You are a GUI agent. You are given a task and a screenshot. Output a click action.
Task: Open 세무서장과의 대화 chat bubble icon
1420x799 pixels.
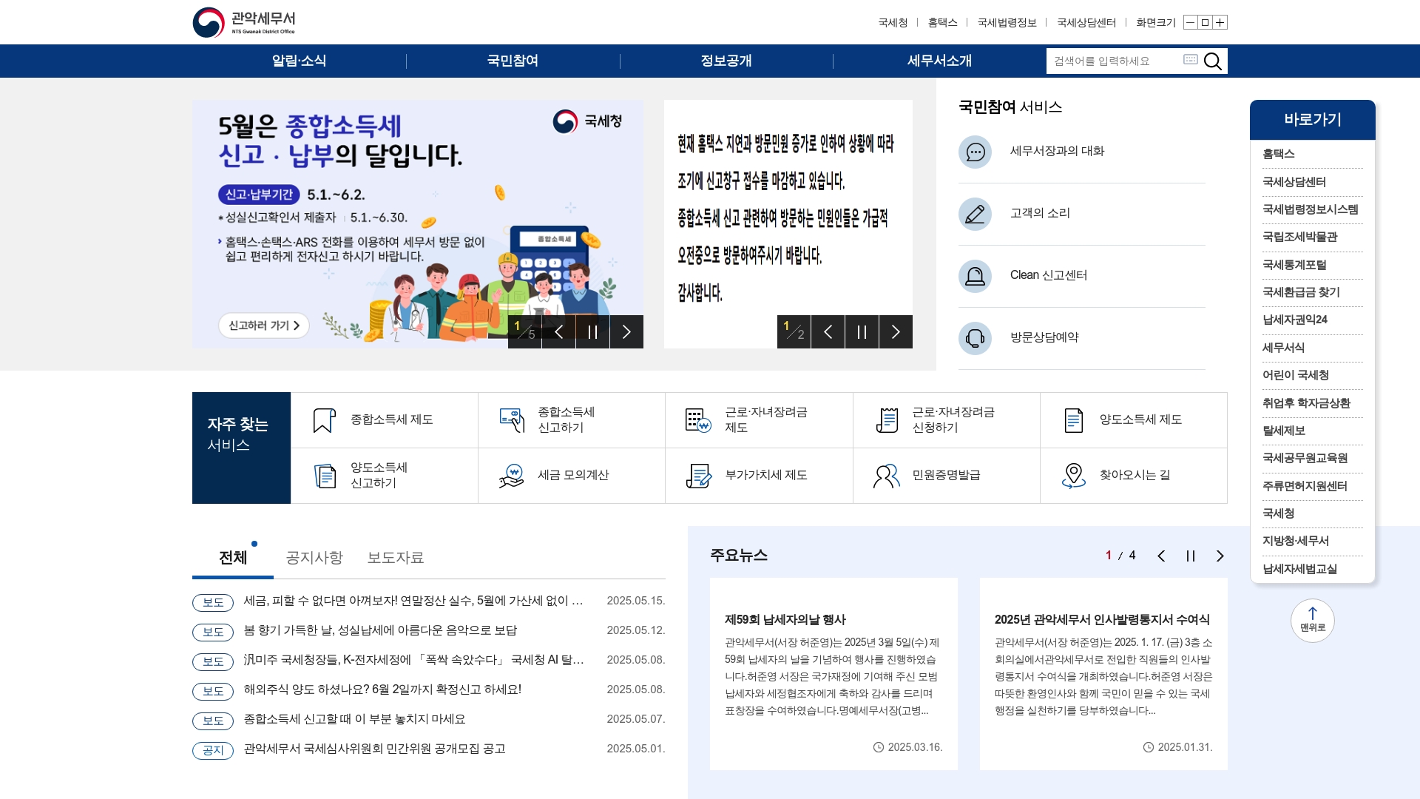975,152
